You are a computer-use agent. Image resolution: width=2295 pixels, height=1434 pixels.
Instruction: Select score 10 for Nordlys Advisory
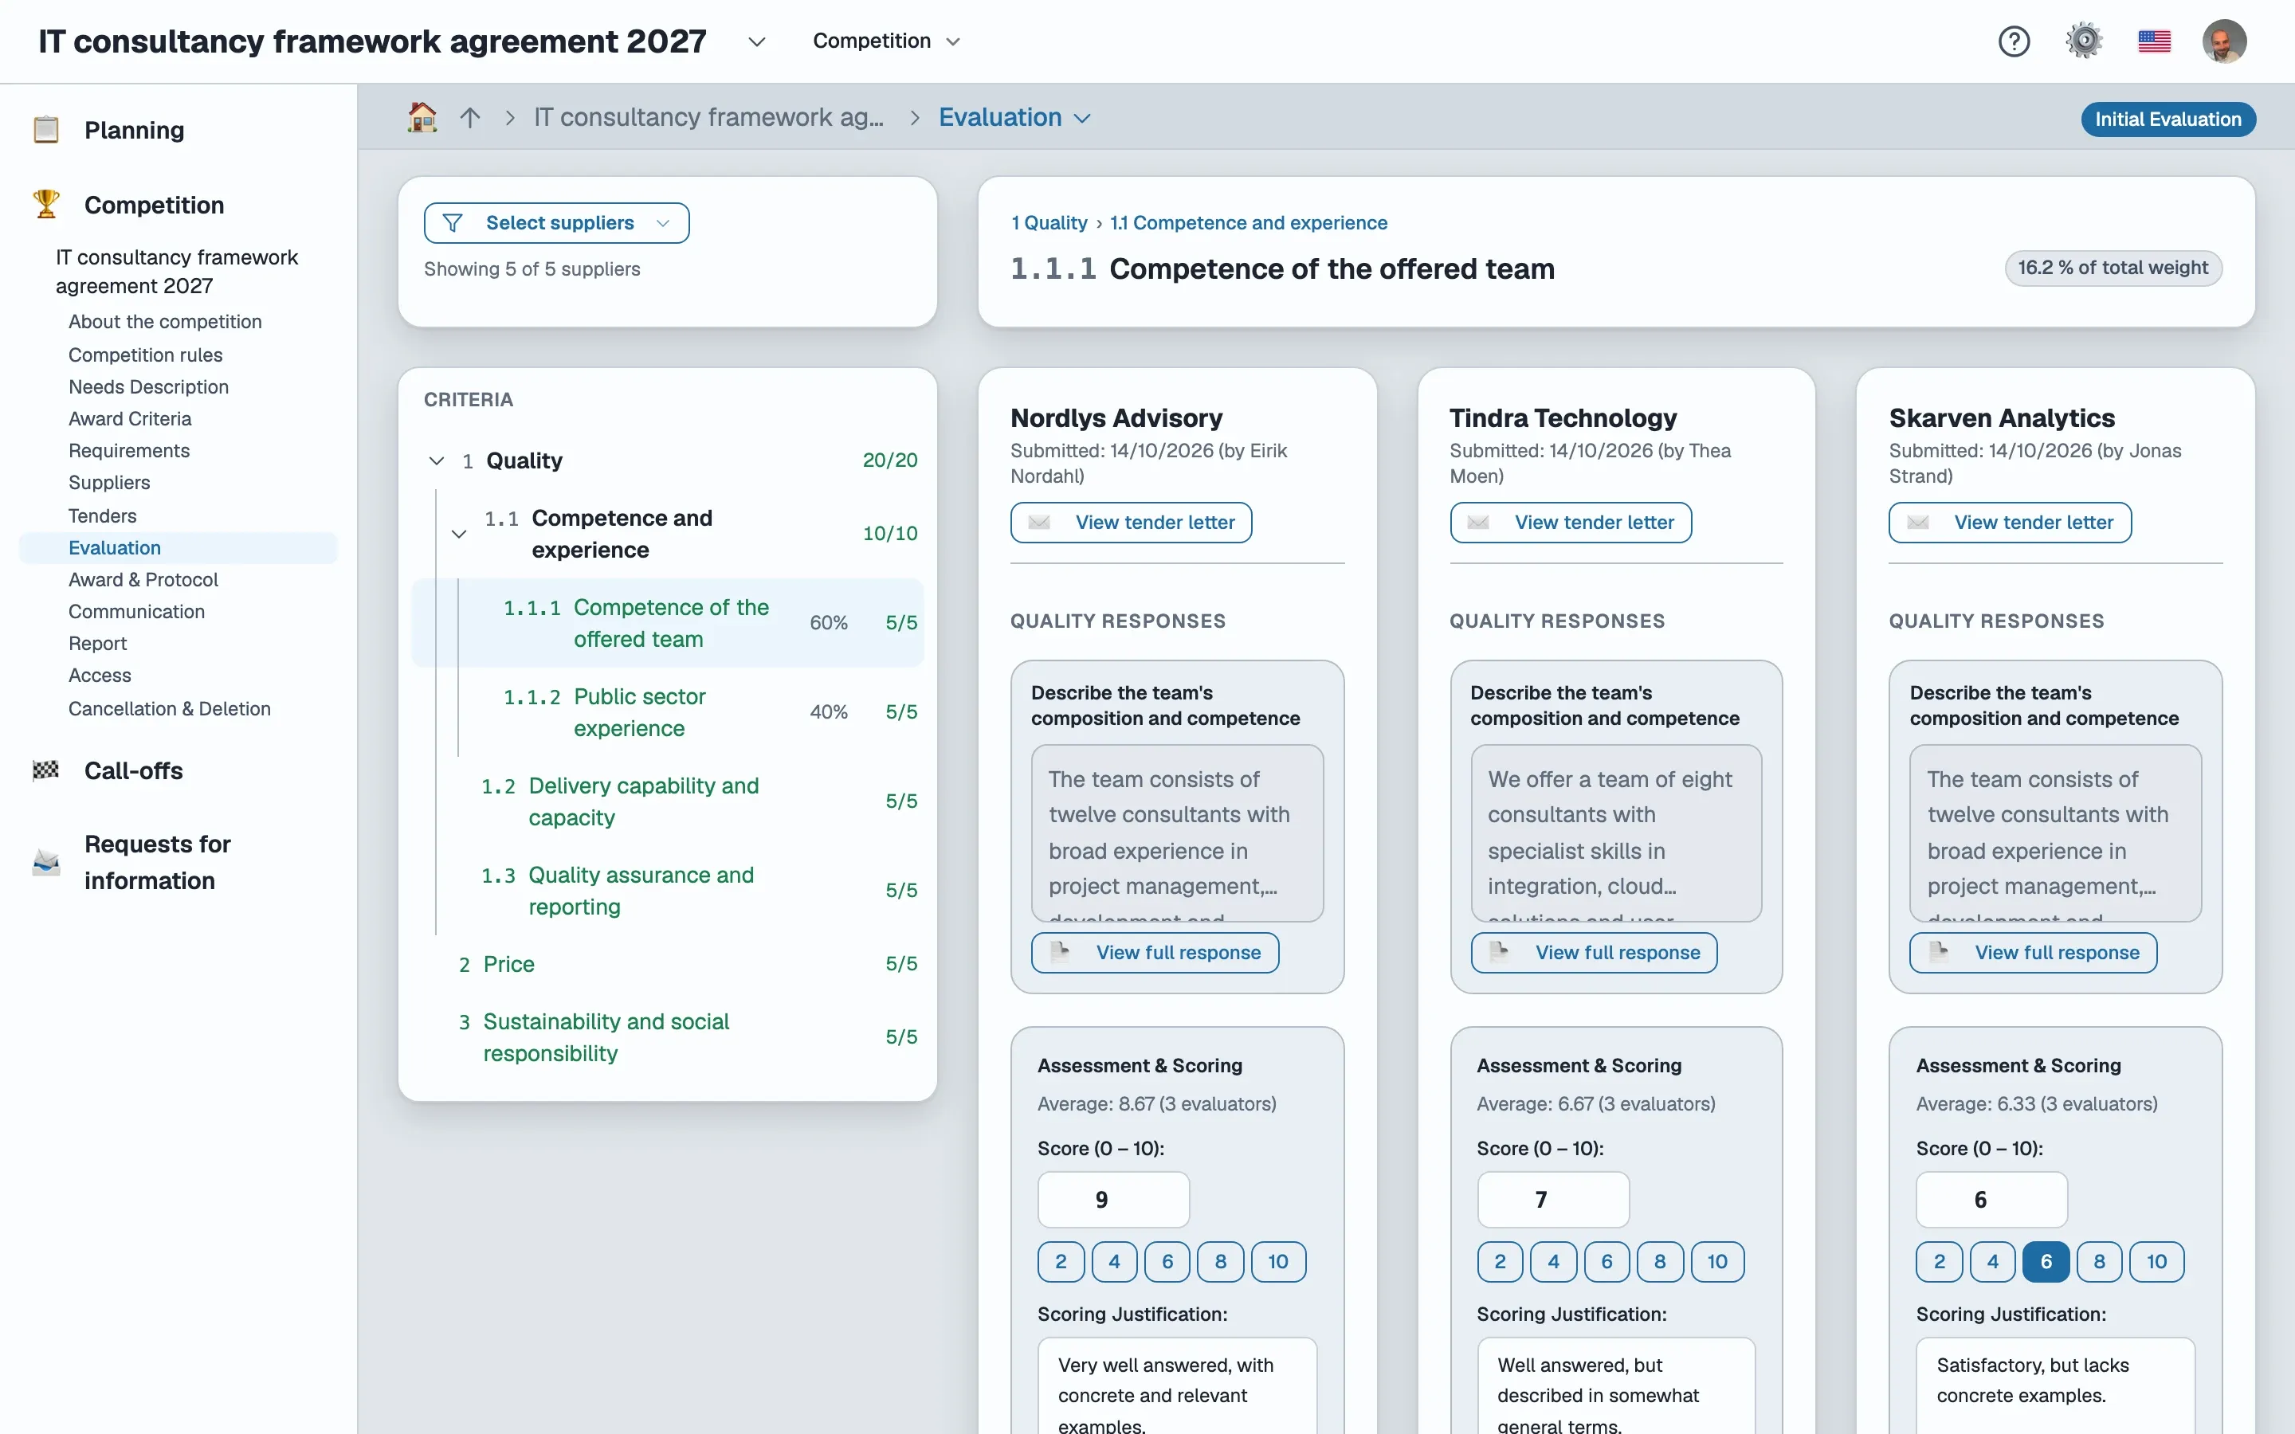(x=1277, y=1261)
